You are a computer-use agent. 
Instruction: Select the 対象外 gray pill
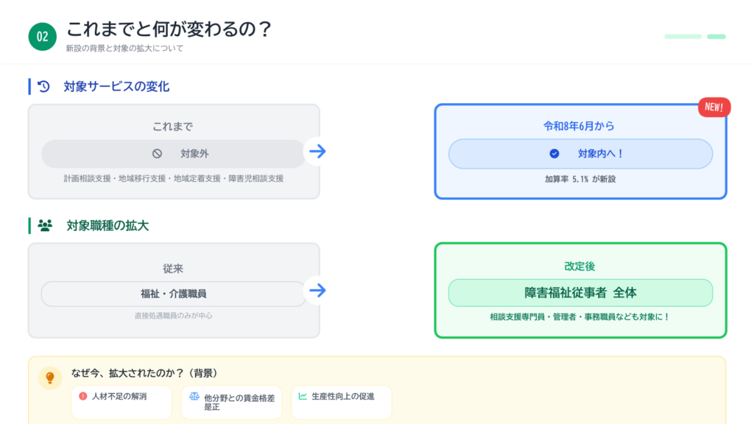point(173,154)
